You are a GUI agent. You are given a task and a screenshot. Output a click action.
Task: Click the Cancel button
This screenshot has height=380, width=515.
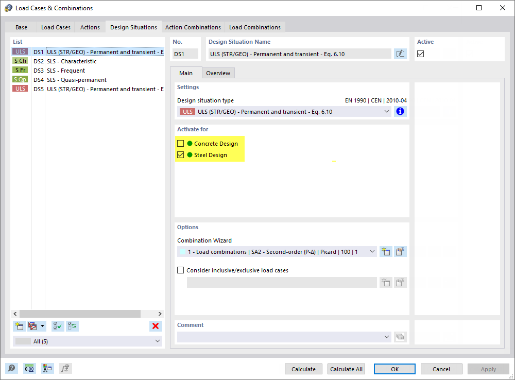(441, 369)
